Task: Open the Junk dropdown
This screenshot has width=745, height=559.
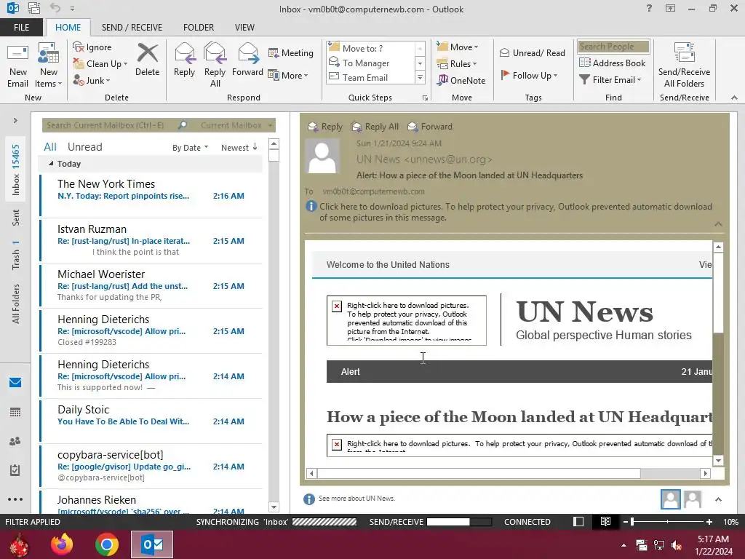Action: coord(92,80)
